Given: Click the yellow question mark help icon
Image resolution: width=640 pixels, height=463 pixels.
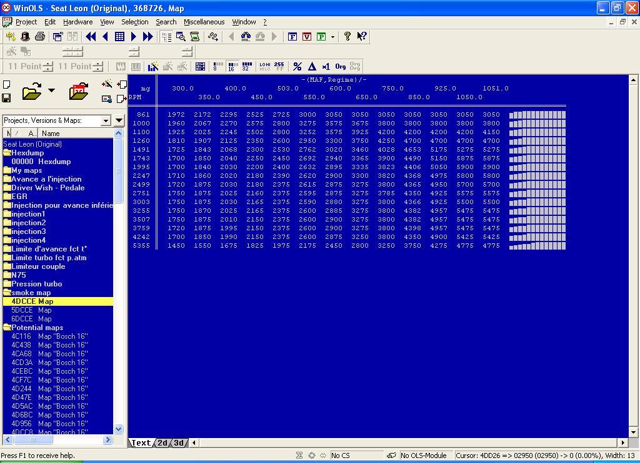Looking at the screenshot, I should pos(347,37).
